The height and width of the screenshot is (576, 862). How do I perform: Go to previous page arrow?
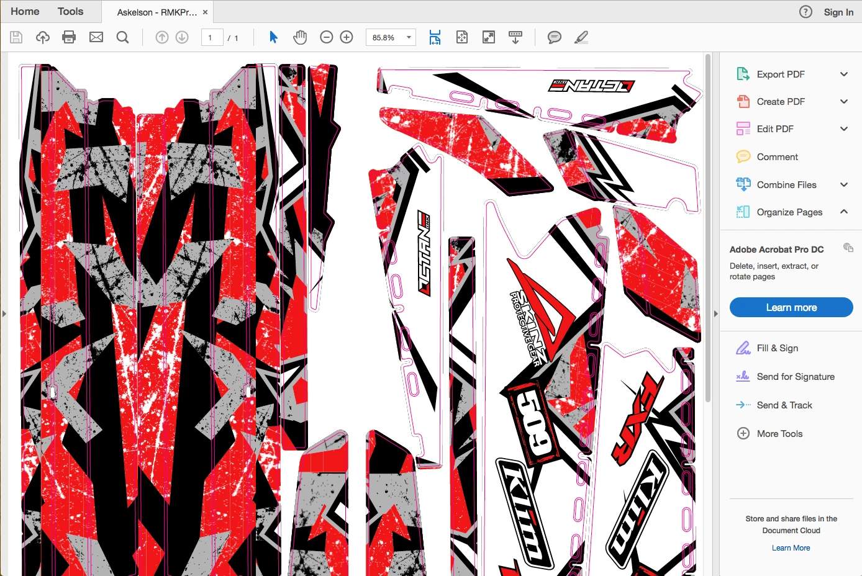162,37
